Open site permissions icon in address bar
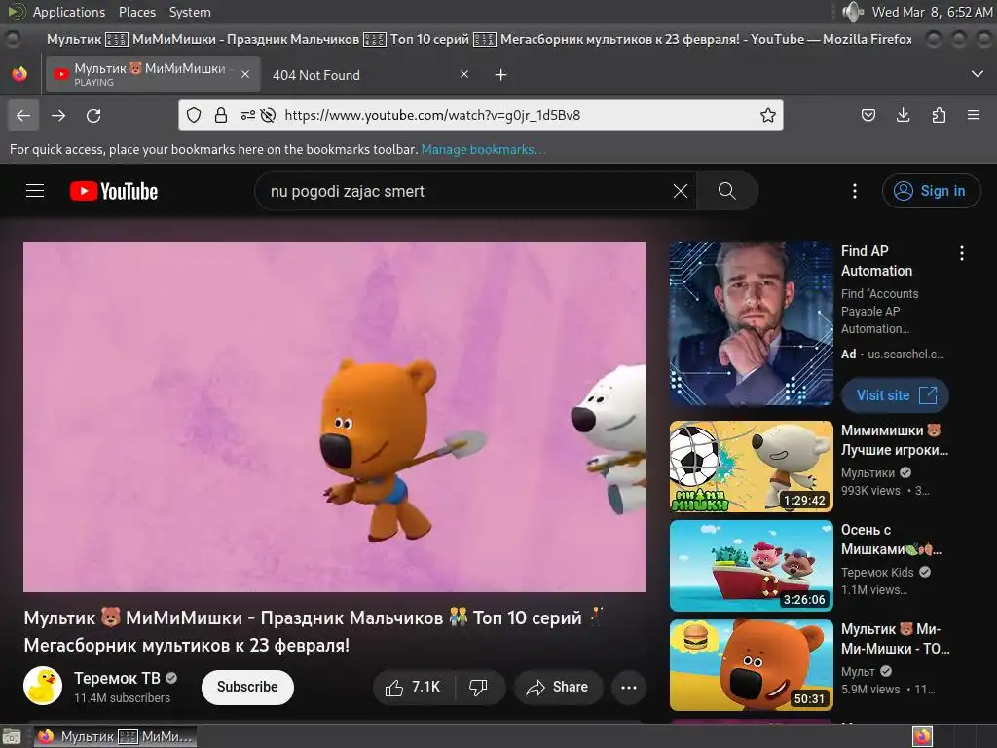Viewport: 997px width, 748px height. click(248, 115)
